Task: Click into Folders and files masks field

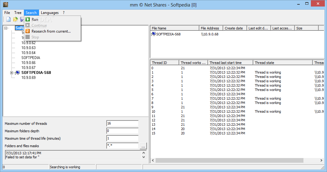Action: [x=122, y=146]
